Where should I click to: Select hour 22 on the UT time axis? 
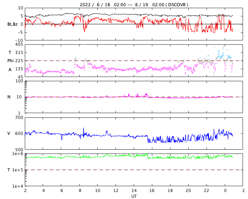tap(207, 191)
